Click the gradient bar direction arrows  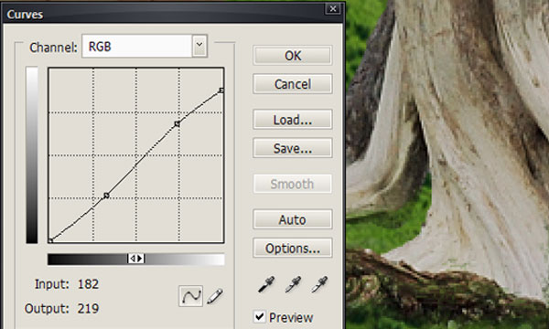[x=135, y=259]
